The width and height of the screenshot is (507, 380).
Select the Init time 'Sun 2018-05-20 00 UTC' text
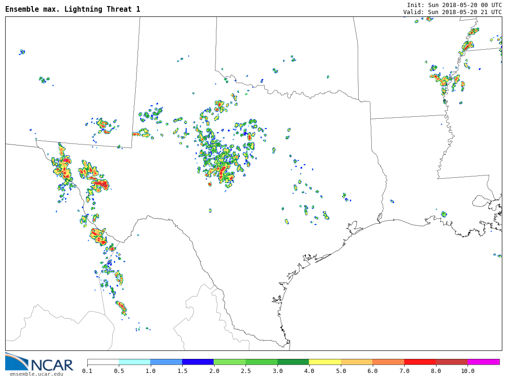[x=465, y=5]
